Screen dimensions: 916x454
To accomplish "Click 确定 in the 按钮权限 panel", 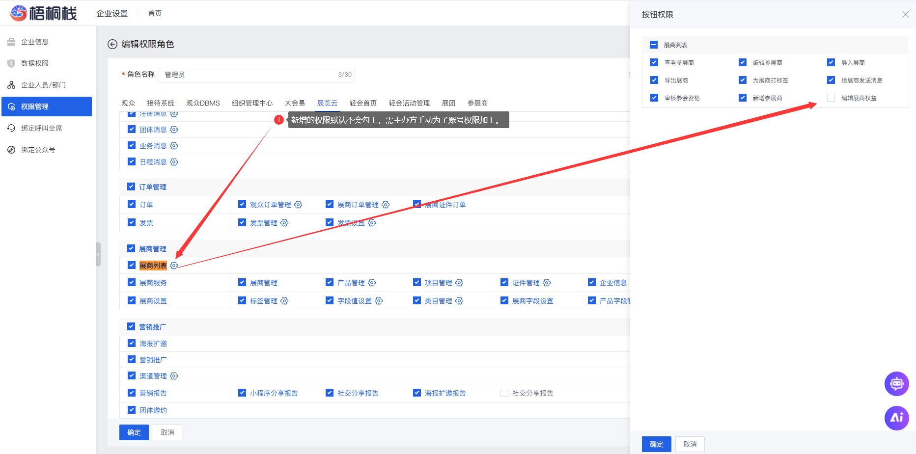I will coord(656,444).
